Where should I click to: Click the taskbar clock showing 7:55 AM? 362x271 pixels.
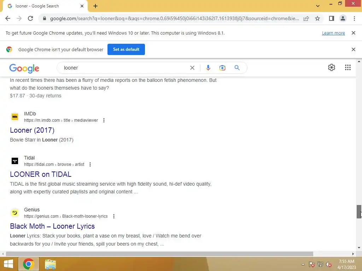point(346,264)
